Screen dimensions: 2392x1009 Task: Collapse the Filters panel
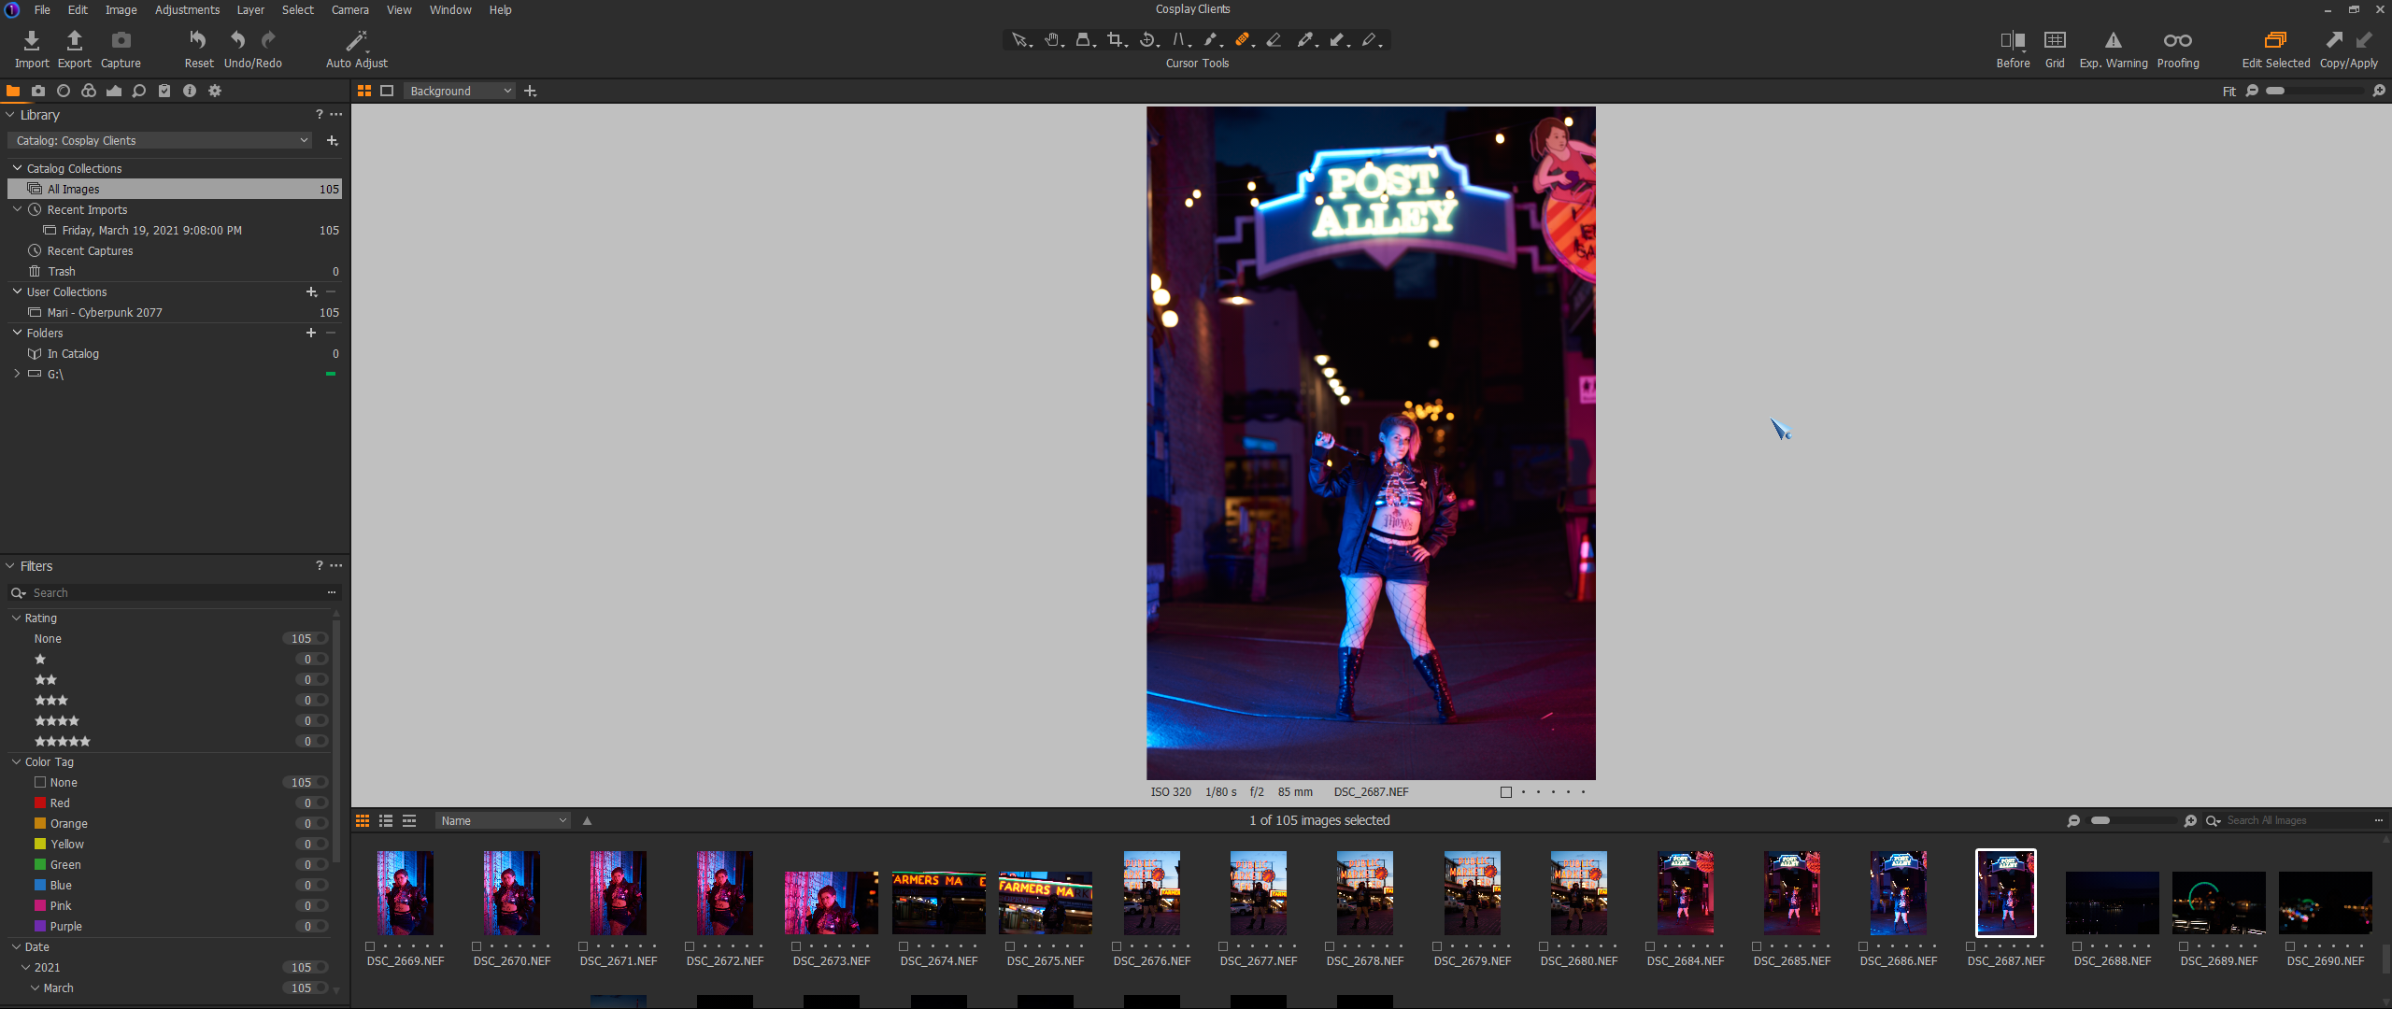[x=10, y=566]
